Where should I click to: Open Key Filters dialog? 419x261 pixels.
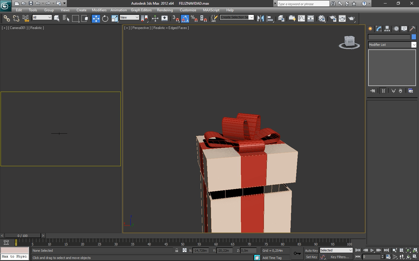(340, 257)
